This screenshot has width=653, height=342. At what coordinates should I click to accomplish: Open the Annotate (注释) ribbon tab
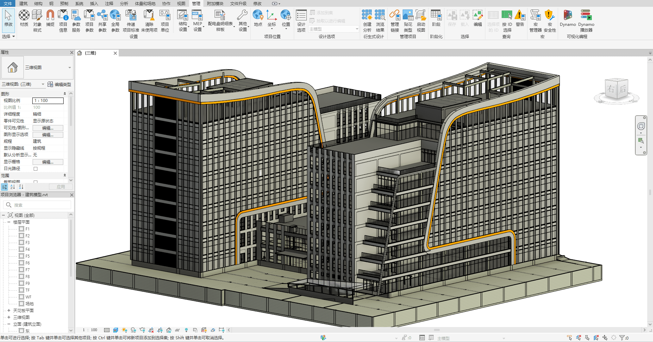[x=109, y=3]
